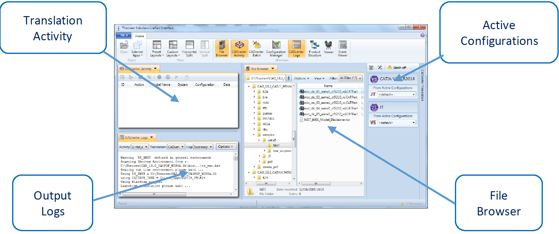559x234 pixels.
Task: Toggle the CADverter Activity ribbon button
Action: coord(239,49)
